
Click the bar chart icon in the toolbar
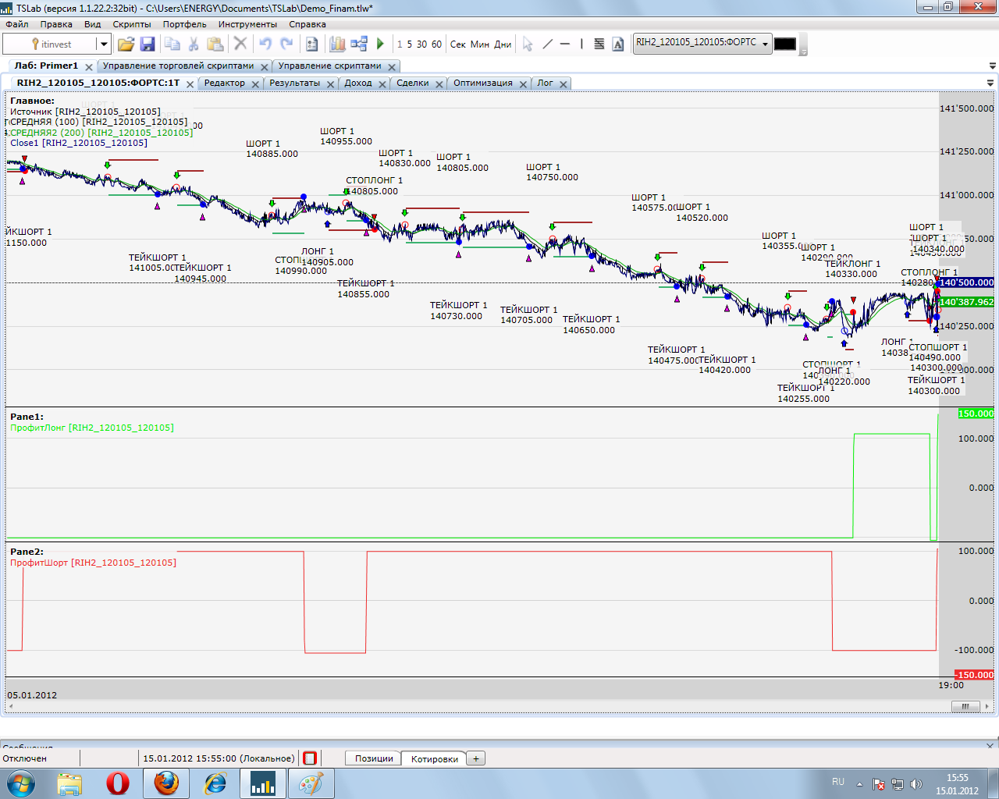(x=337, y=44)
